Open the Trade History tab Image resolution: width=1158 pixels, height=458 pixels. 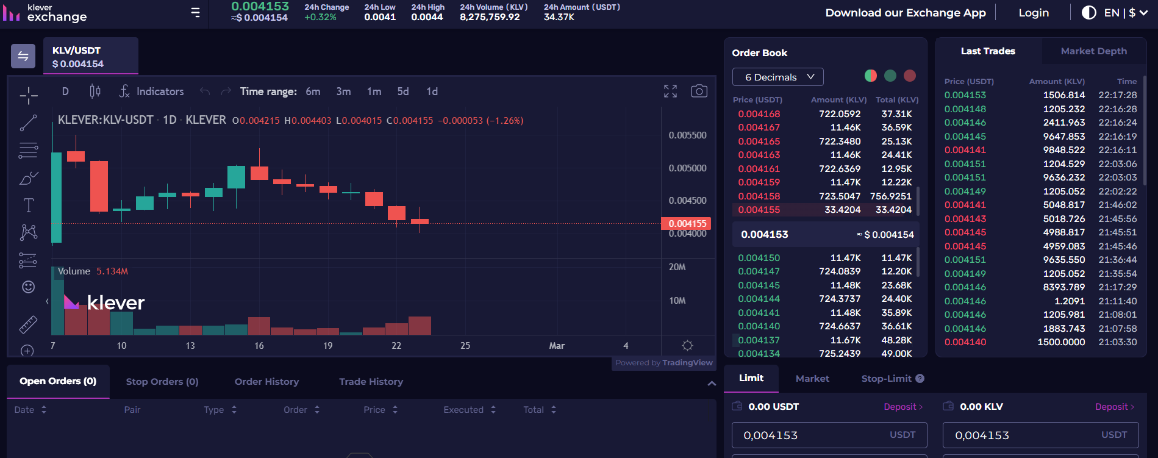coord(371,382)
